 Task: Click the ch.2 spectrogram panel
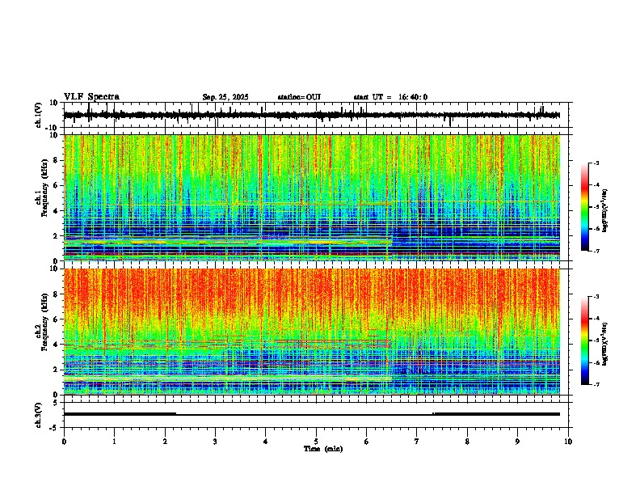[x=312, y=332]
